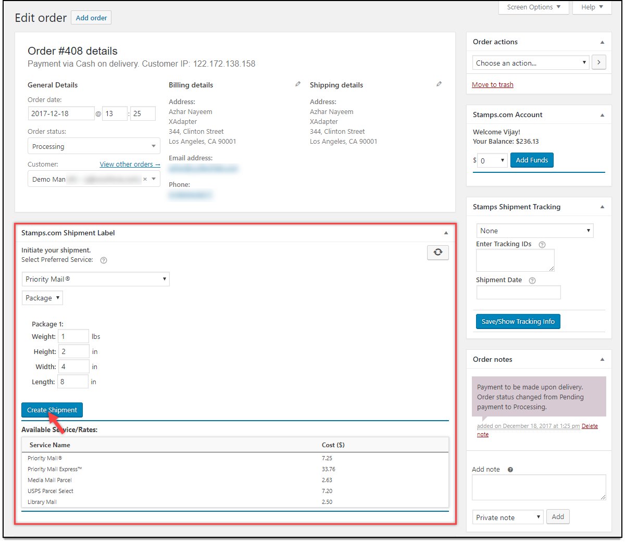Image resolution: width=625 pixels, height=543 pixels.
Task: Remove customer Demo Man with the x icon
Action: click(x=145, y=179)
